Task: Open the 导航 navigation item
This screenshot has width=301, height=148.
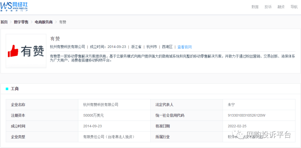Action: 294,7
